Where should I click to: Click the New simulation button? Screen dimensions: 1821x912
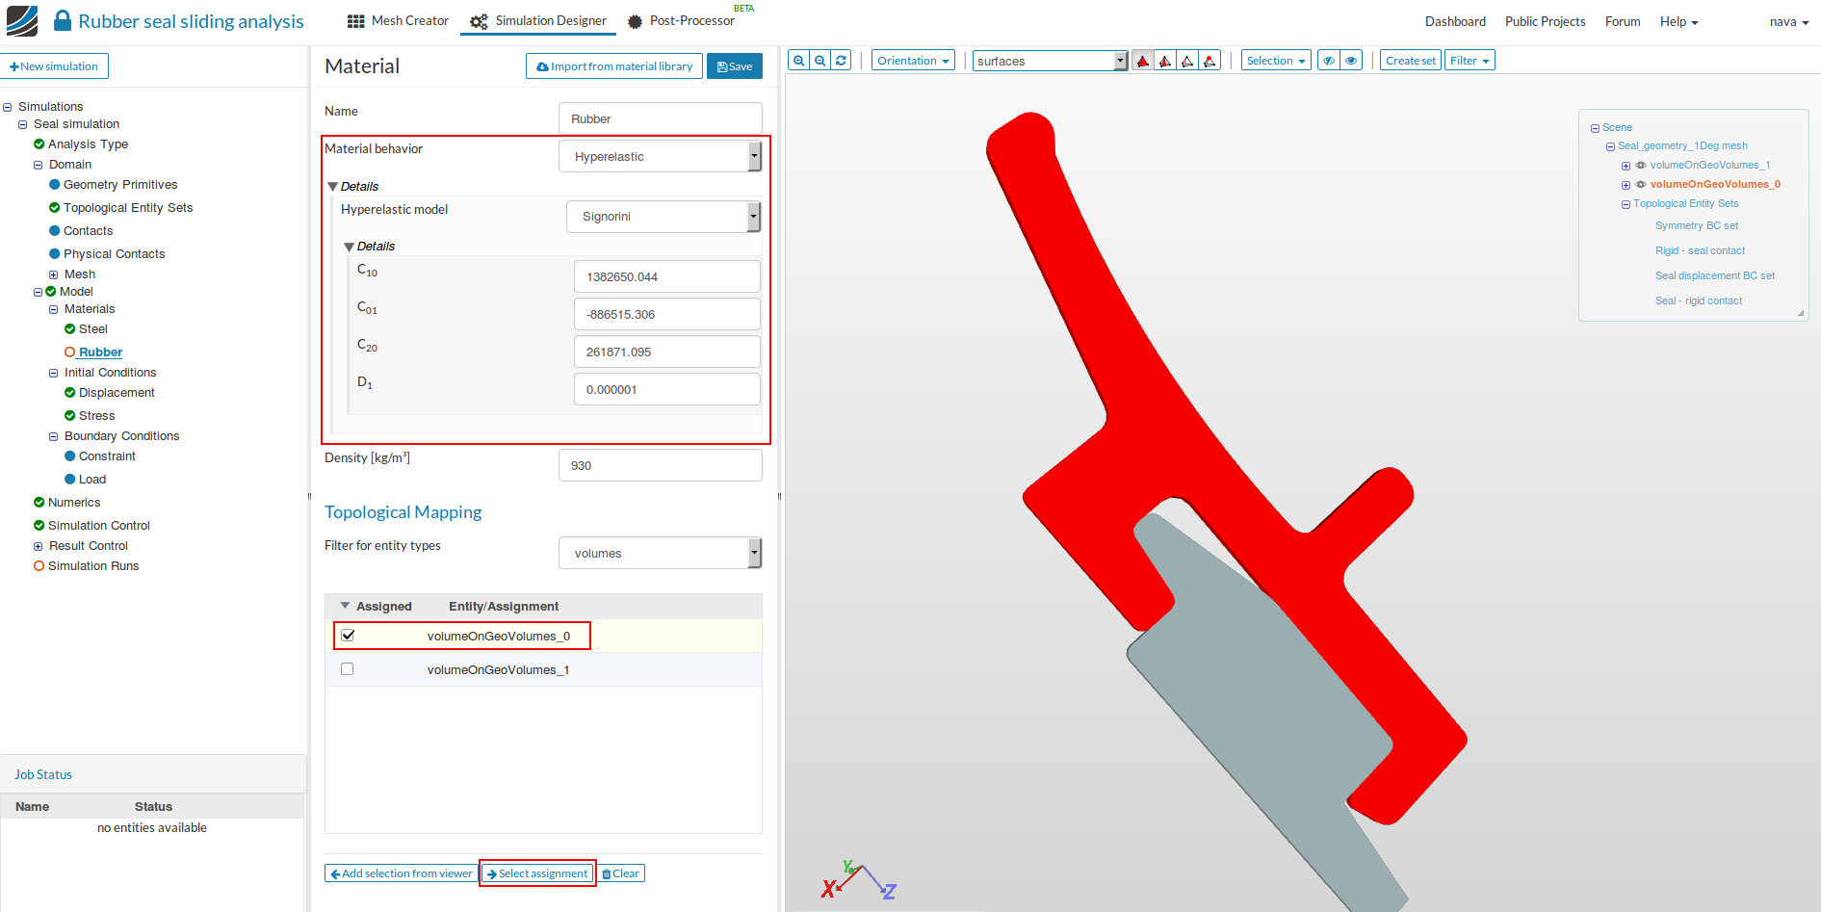coord(54,66)
